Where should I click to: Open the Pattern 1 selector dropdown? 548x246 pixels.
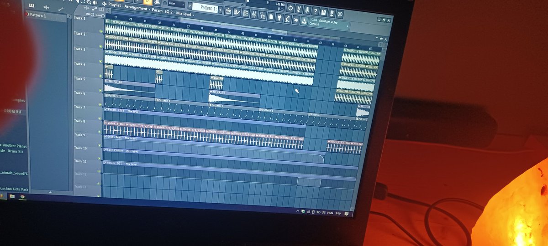(x=205, y=8)
